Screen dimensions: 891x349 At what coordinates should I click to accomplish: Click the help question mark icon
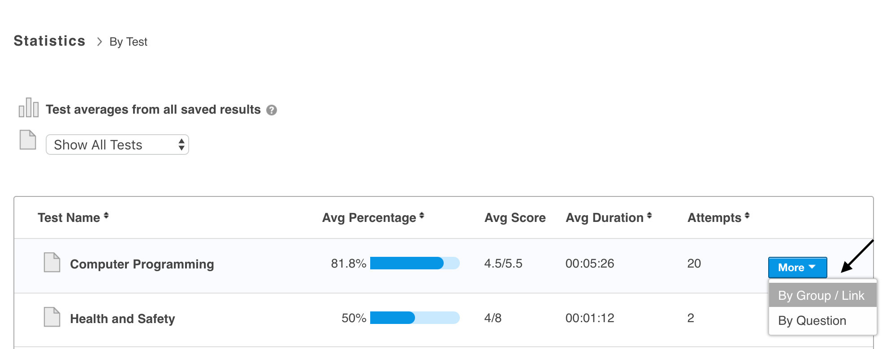point(271,110)
